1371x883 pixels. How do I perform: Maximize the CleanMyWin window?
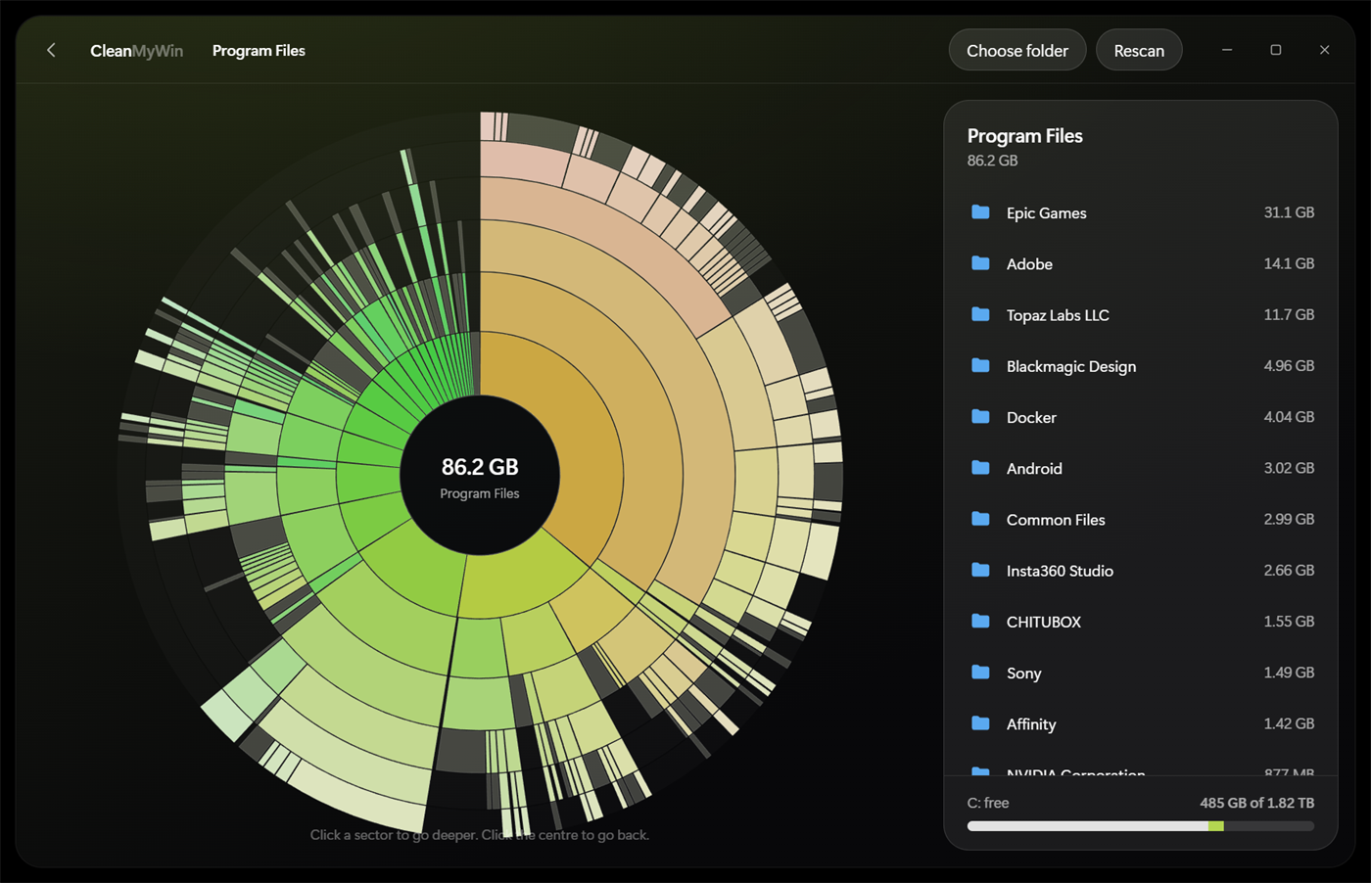tap(1276, 50)
